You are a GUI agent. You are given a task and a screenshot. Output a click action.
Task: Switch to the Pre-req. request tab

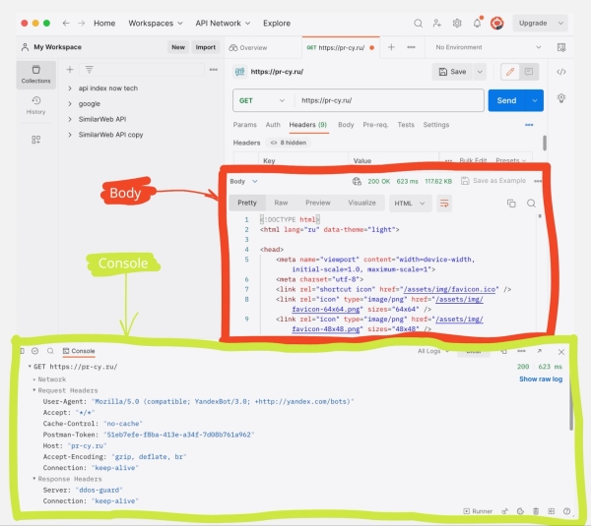point(374,125)
